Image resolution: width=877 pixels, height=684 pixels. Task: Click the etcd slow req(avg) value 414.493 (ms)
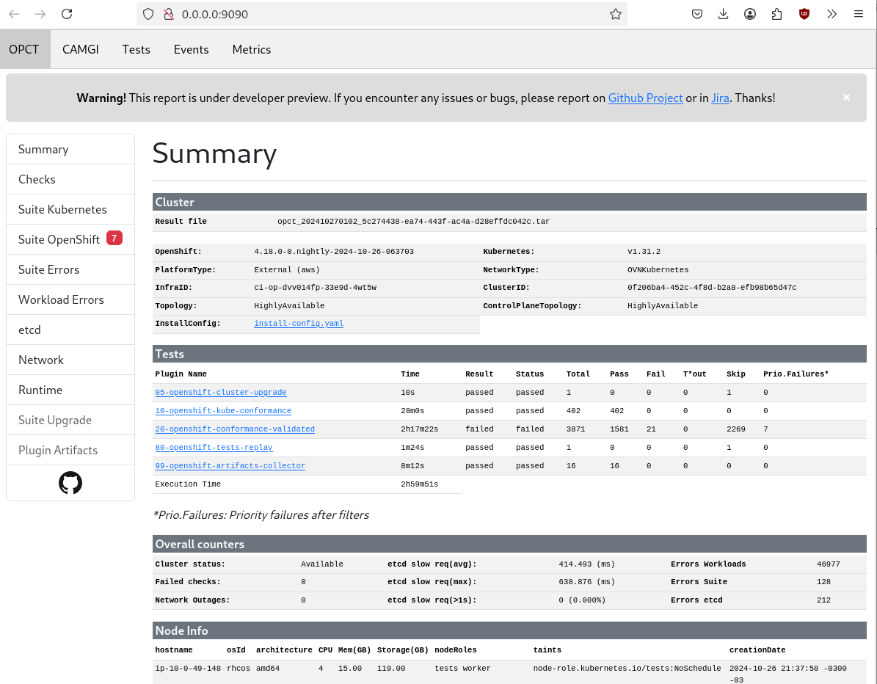586,564
